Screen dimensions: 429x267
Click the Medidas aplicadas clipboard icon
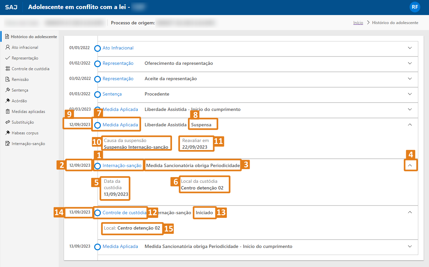click(x=8, y=112)
